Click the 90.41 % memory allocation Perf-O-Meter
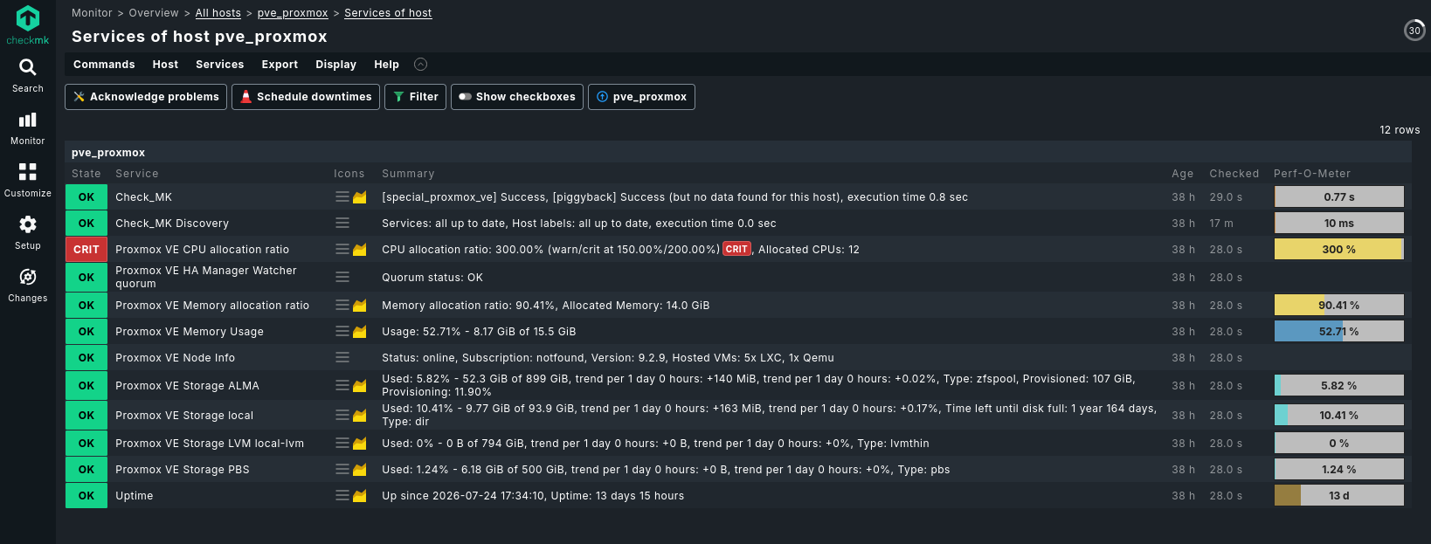This screenshot has width=1431, height=544. (x=1339, y=306)
